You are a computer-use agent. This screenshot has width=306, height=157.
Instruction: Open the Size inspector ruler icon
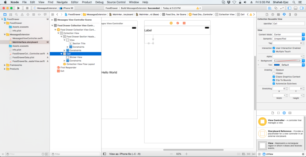tap(290, 15)
